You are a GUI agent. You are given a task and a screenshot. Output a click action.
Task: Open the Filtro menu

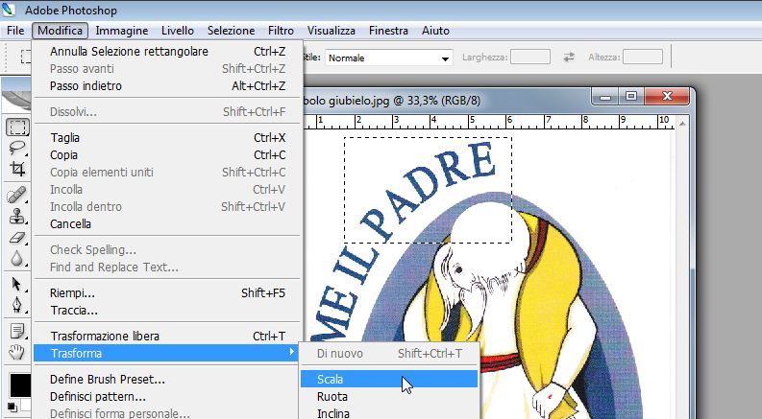(x=281, y=31)
